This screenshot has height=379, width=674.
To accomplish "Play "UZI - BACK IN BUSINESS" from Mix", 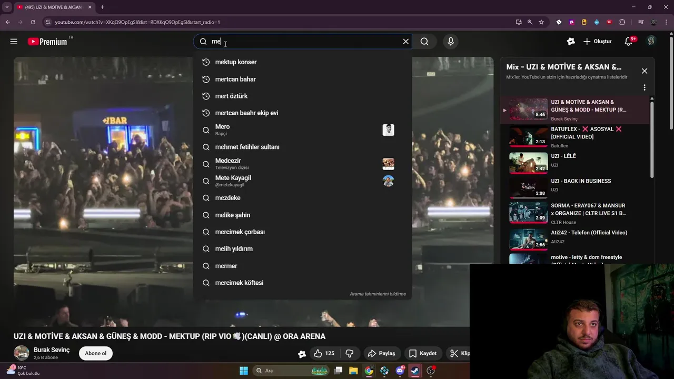I will [574, 187].
